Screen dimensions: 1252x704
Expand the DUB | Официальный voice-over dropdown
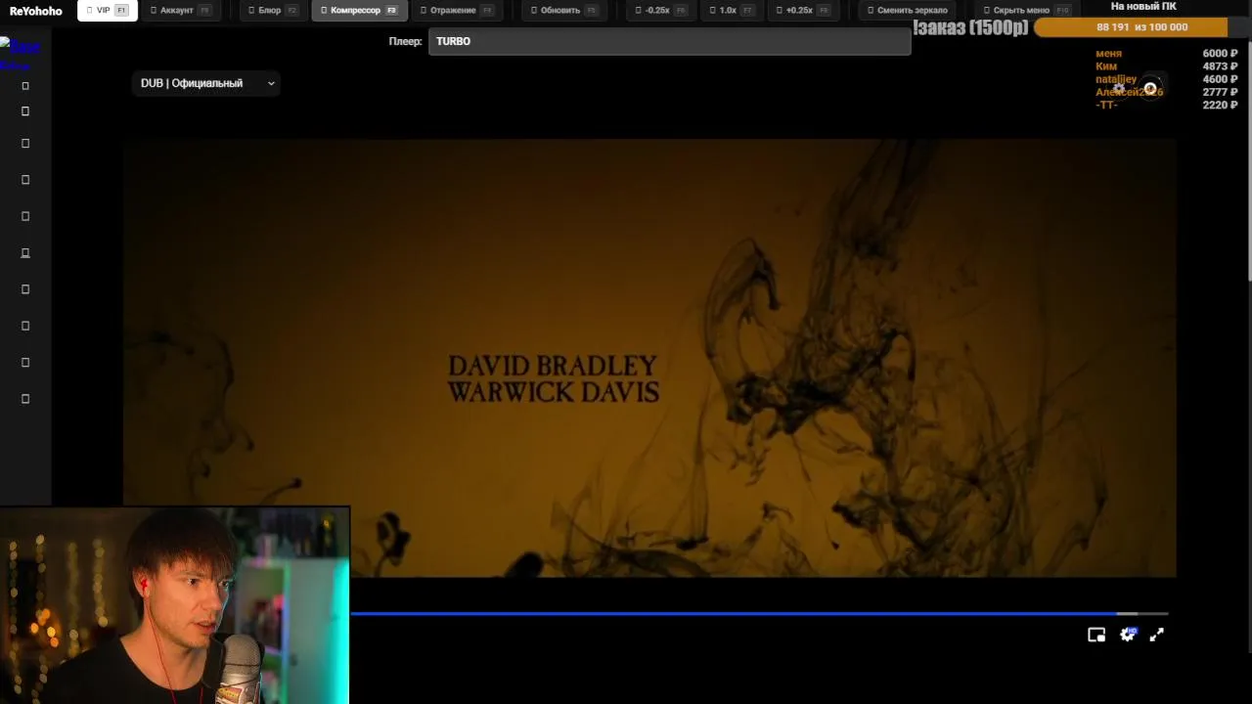point(206,83)
